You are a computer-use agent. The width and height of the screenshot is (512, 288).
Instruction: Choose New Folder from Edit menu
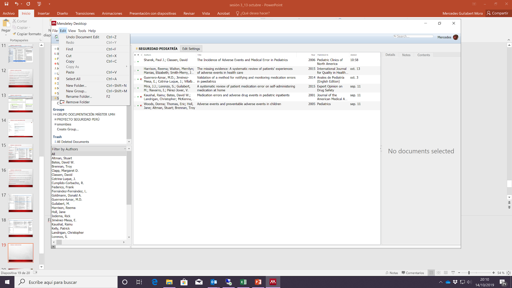(76, 85)
